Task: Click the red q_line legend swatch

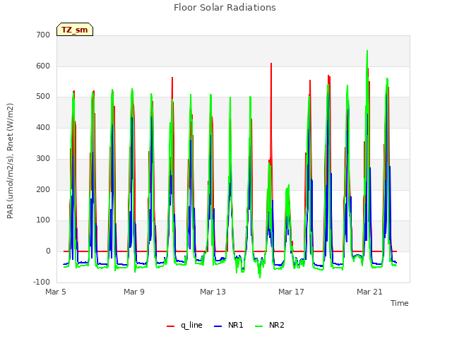Action: click(170, 326)
